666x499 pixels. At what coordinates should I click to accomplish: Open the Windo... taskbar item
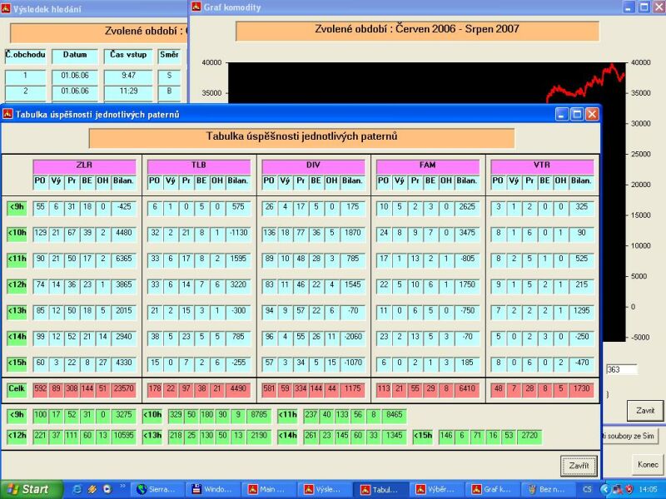click(213, 489)
